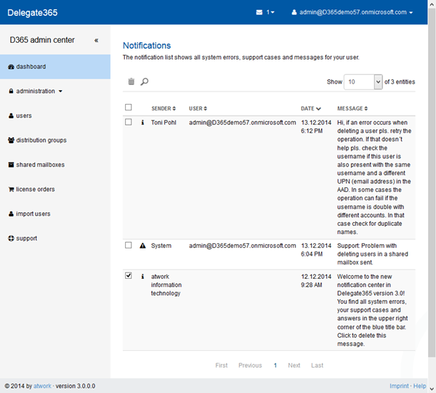Expand the notification count dropdown arrow

pyautogui.click(x=272, y=12)
